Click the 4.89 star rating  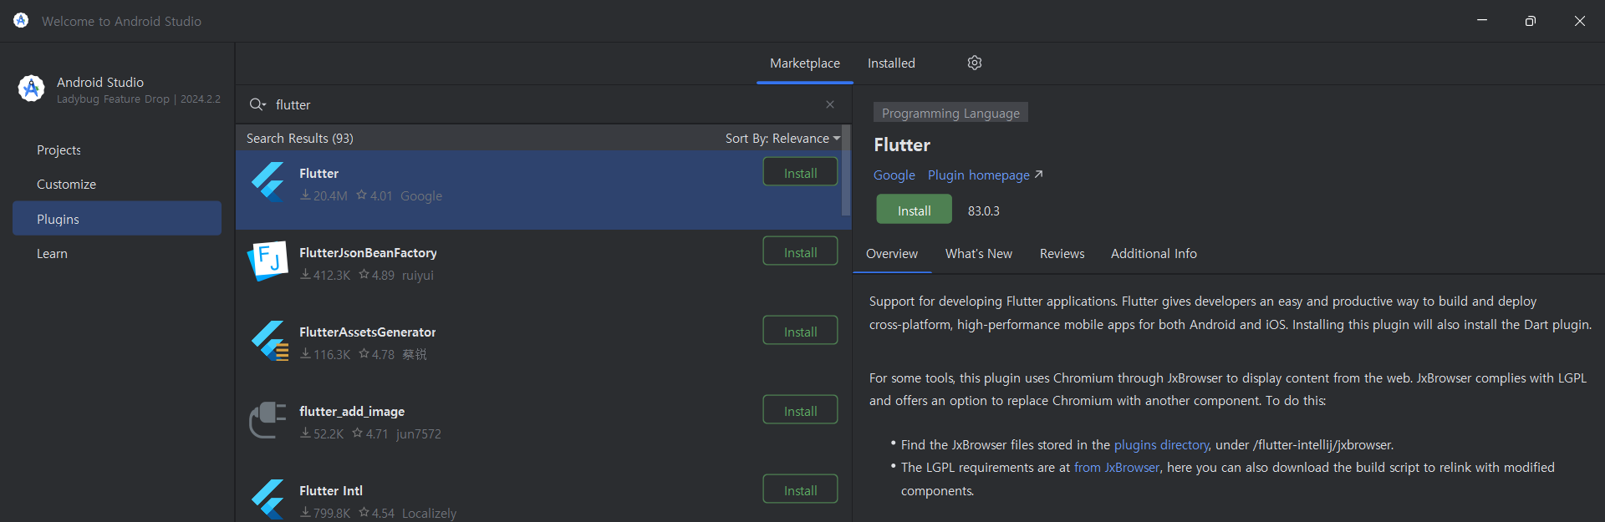[x=377, y=276]
